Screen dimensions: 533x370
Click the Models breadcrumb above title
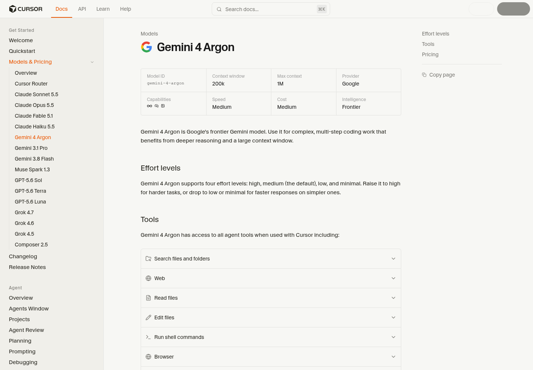tap(149, 34)
